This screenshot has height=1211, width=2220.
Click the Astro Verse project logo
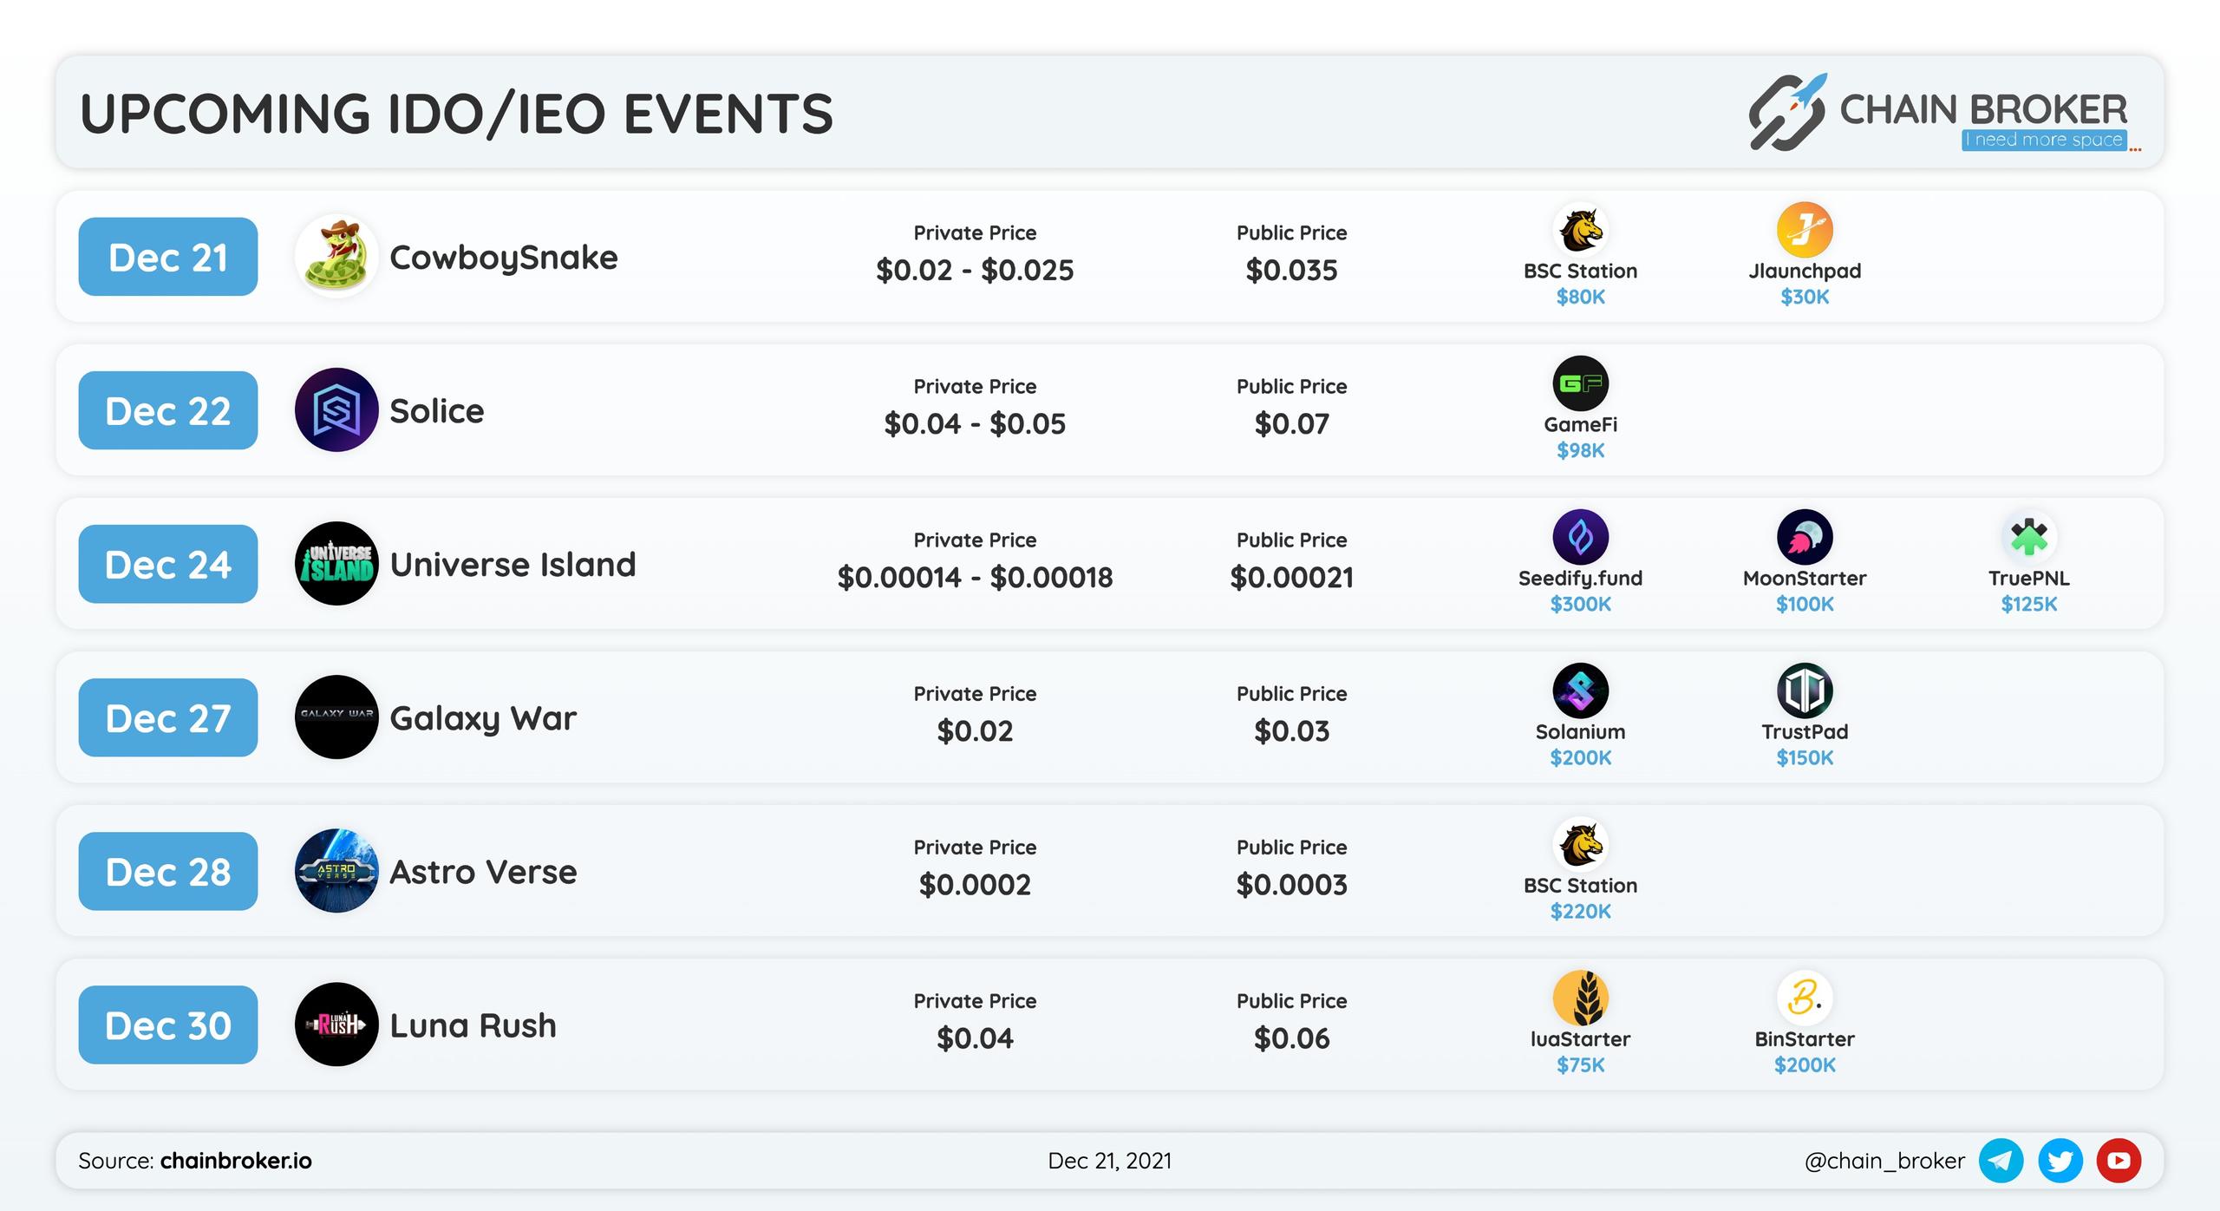pyautogui.click(x=336, y=871)
